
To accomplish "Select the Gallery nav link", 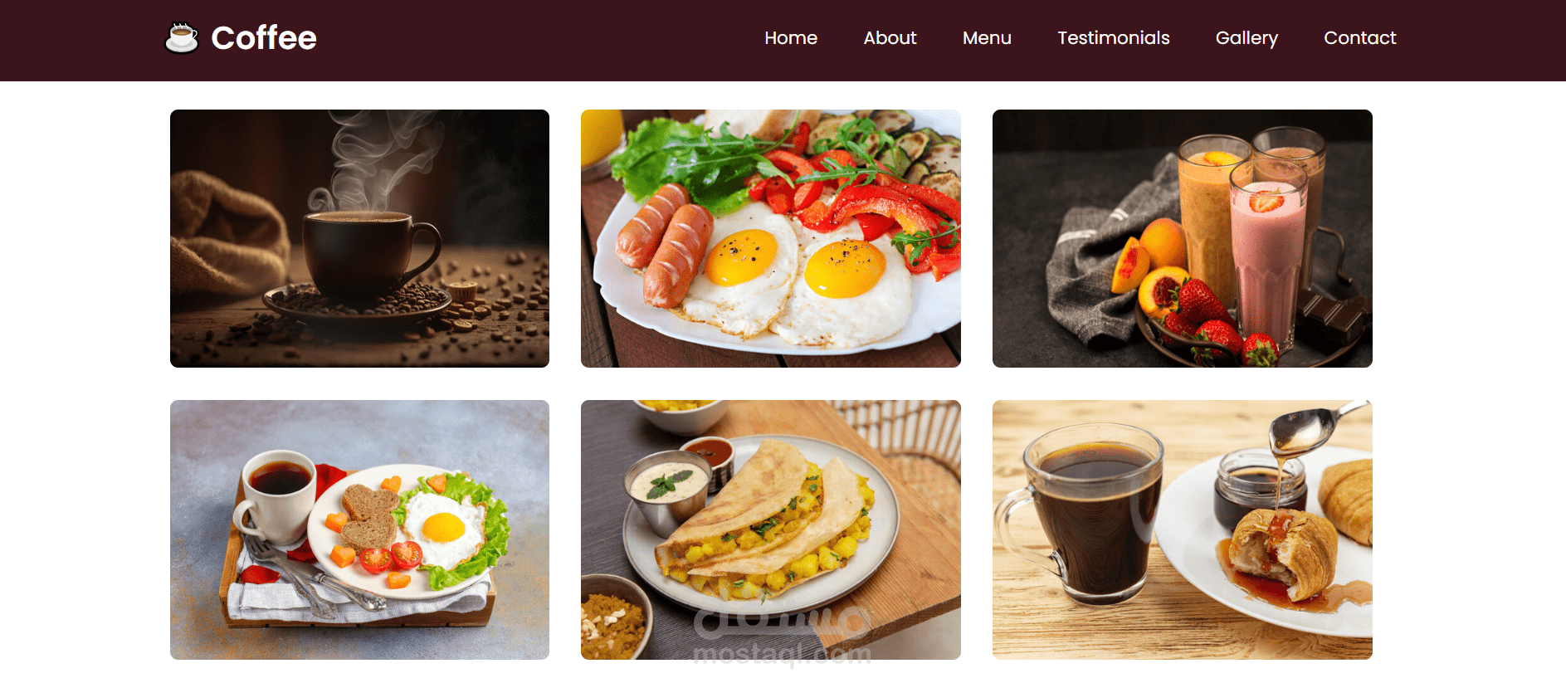I will [1246, 38].
